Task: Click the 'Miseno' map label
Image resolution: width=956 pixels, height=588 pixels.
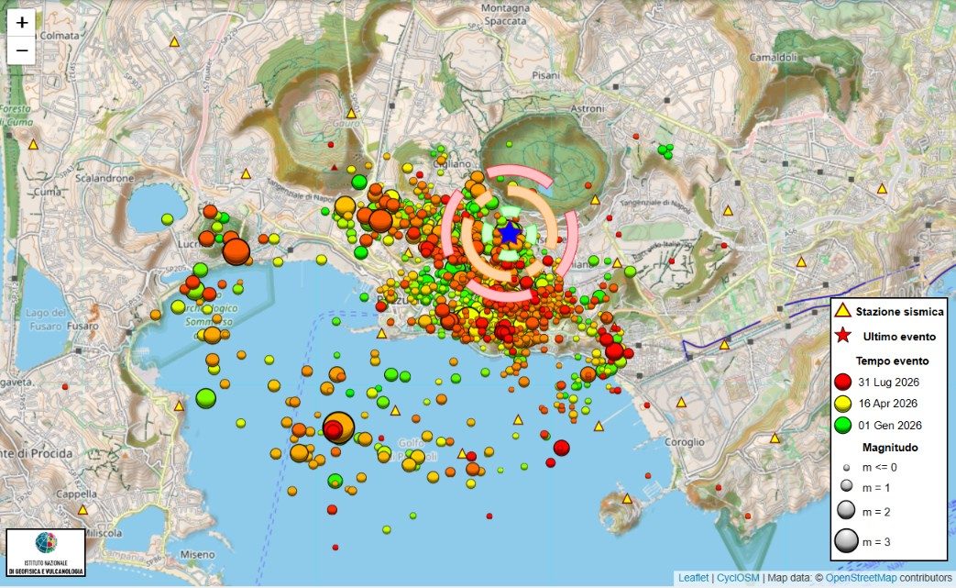Action: click(x=198, y=554)
